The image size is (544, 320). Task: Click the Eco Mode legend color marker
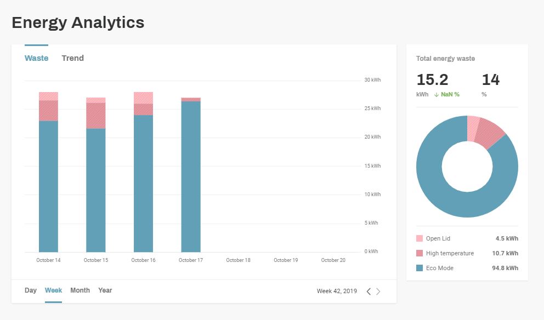tap(420, 268)
